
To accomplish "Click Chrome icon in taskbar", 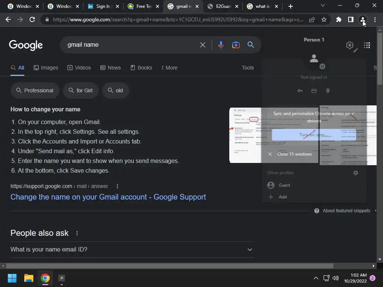I will coord(45,278).
